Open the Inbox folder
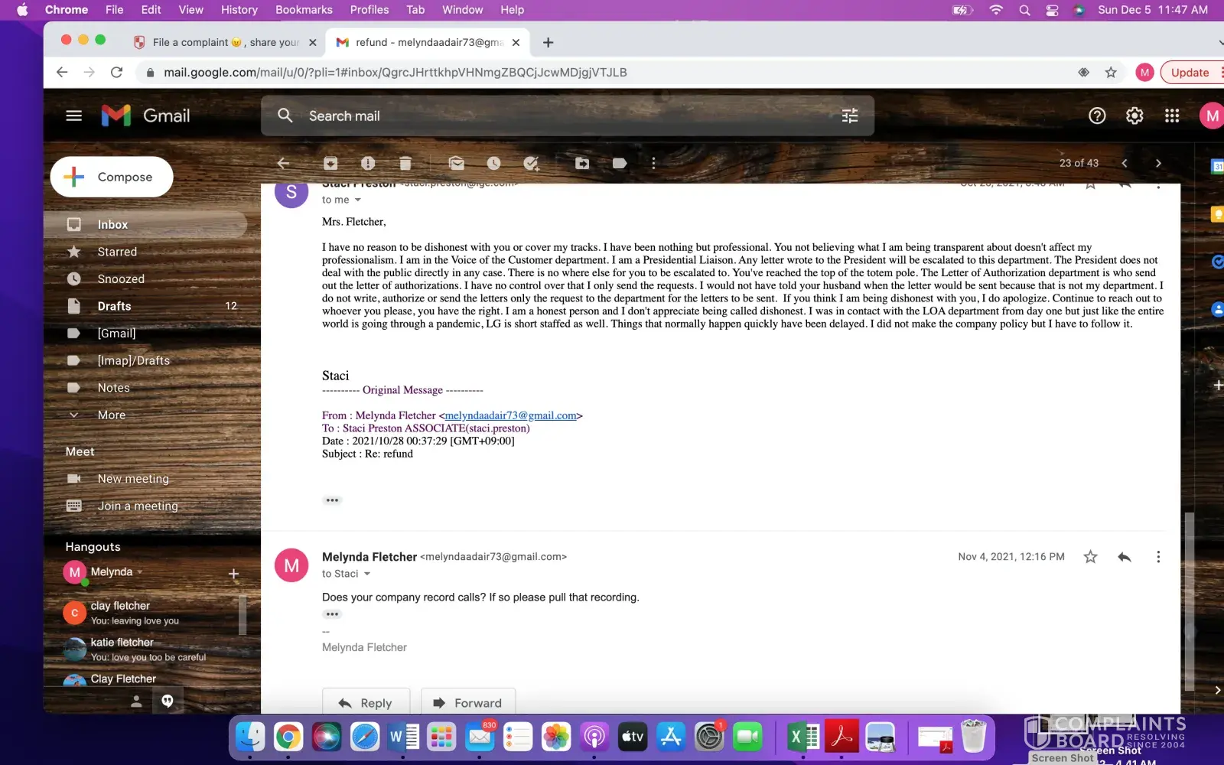 [x=145, y=224]
